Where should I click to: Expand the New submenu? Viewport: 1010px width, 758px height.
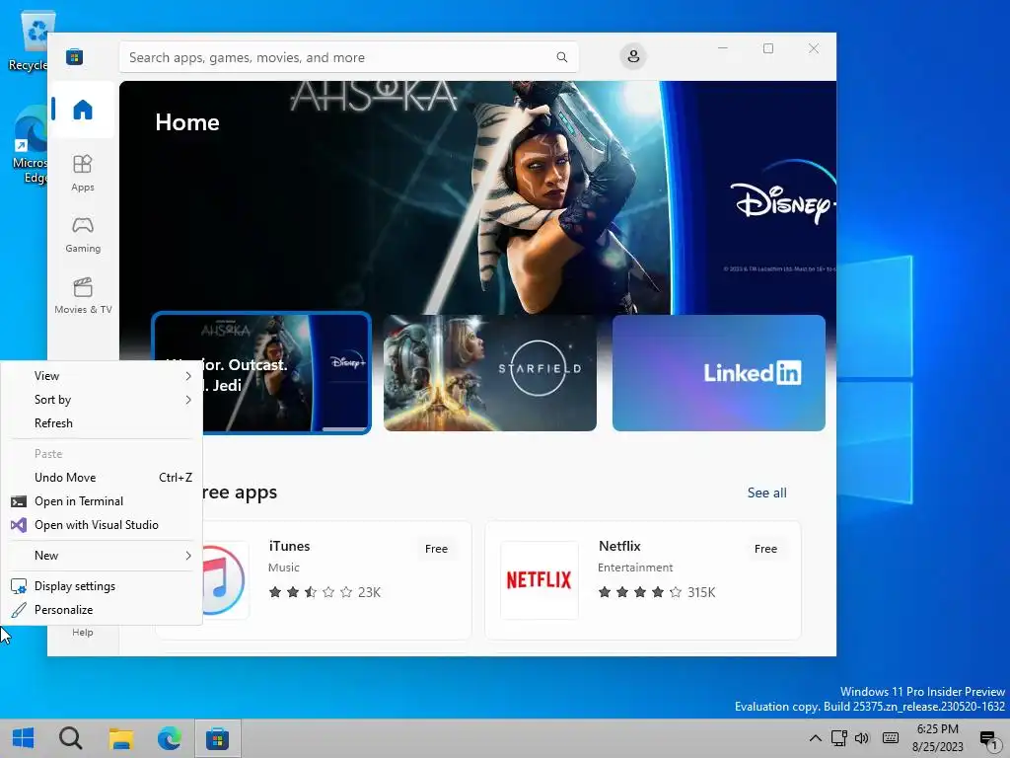click(102, 556)
